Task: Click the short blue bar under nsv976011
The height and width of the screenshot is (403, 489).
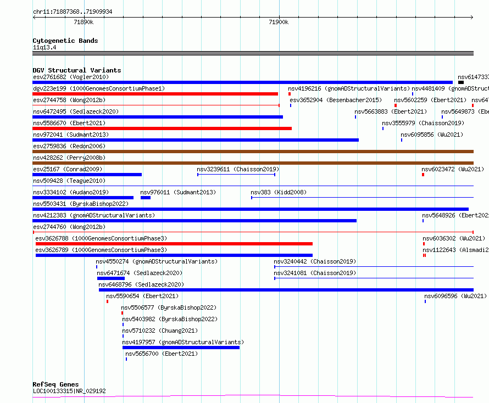Action: click(x=146, y=198)
